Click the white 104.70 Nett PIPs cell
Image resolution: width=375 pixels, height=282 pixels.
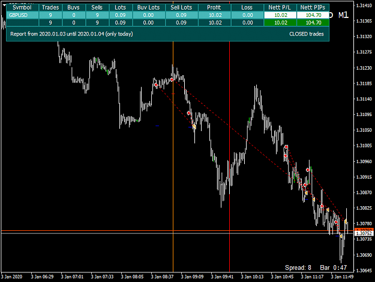point(313,16)
